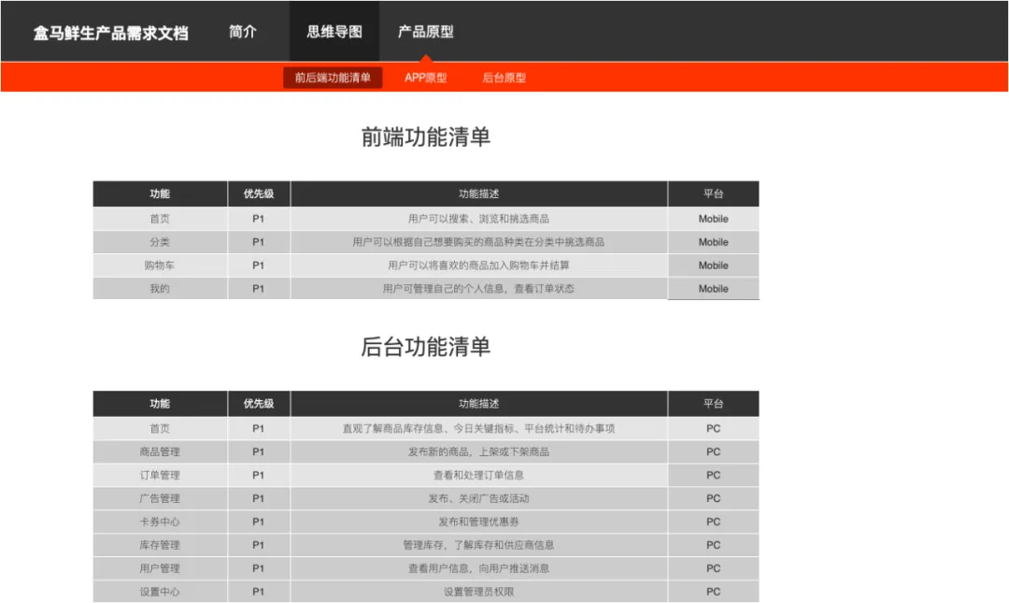Select the 分类 feature row
This screenshot has height=603, width=1009.
coord(159,241)
